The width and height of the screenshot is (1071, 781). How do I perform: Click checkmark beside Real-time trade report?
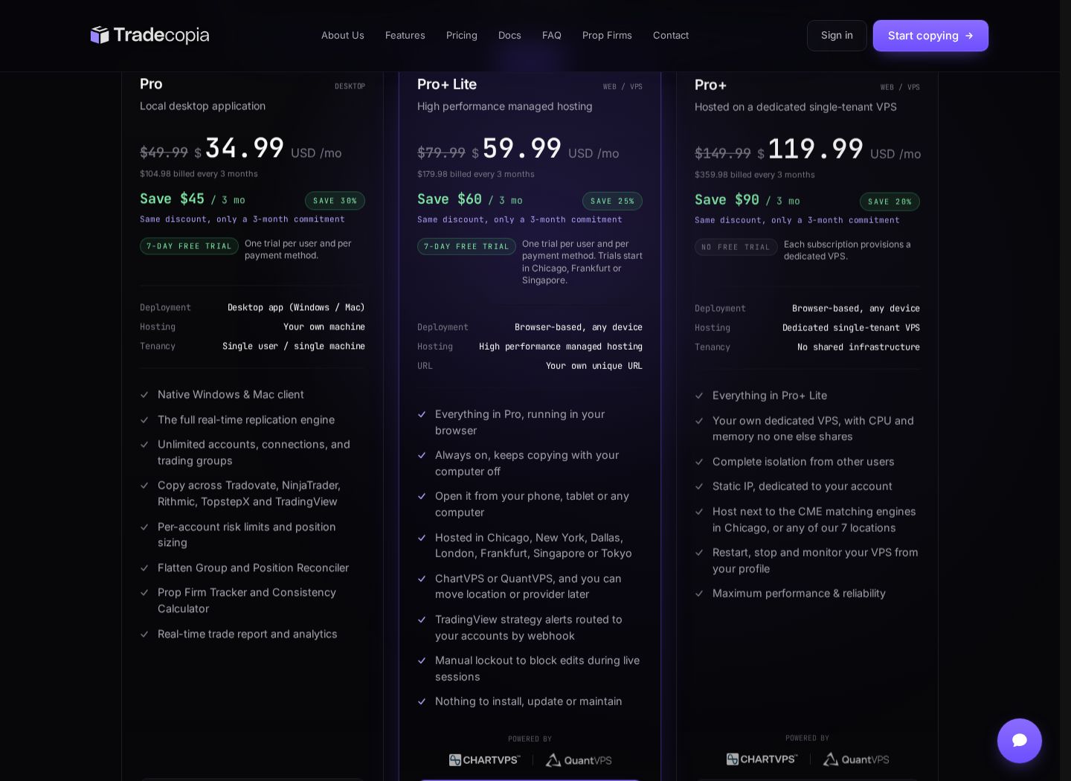pos(144,634)
